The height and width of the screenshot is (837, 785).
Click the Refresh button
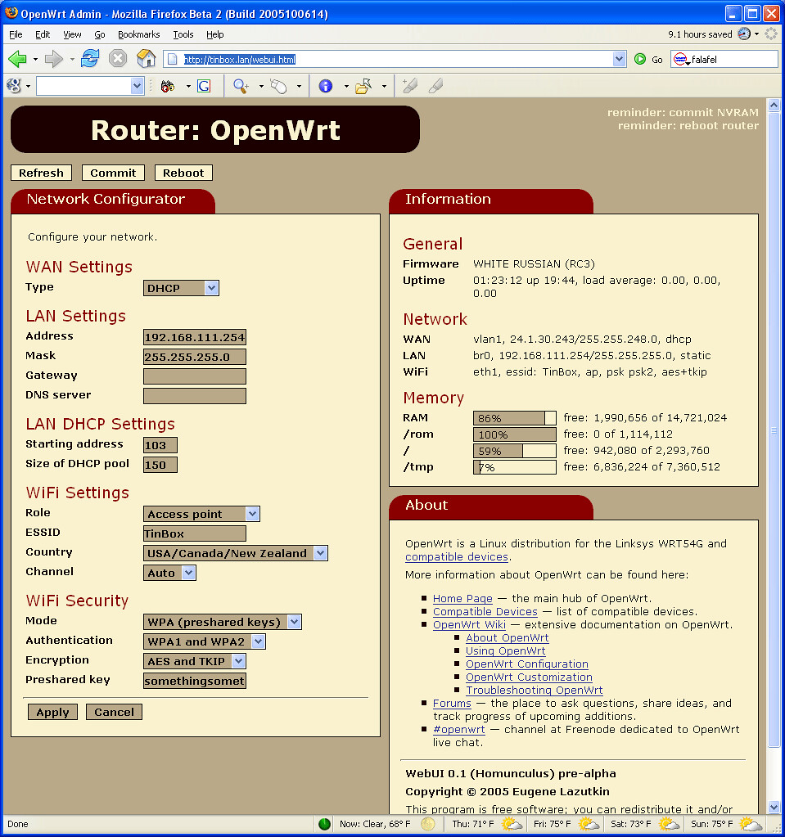tap(41, 173)
